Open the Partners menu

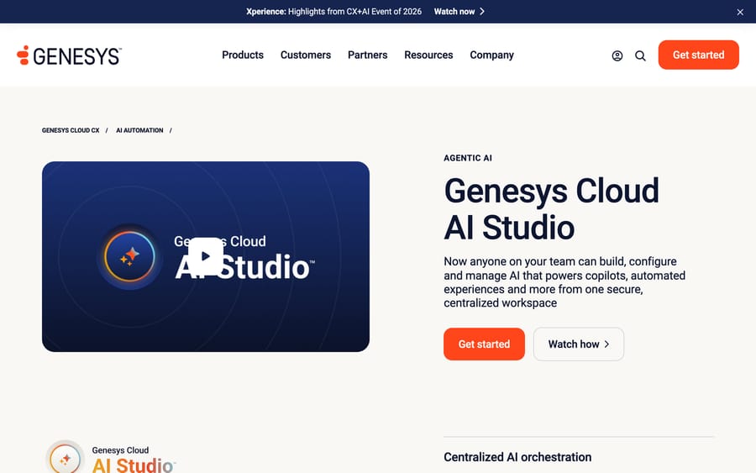coord(367,55)
